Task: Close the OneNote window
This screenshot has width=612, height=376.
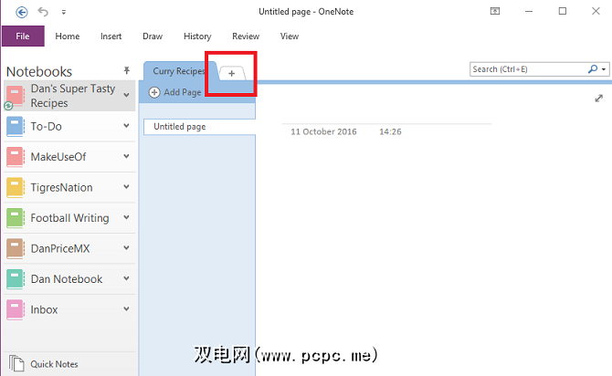Action: pos(596,11)
